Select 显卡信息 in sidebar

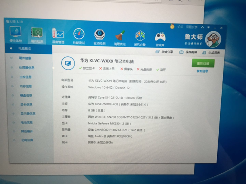26,105
